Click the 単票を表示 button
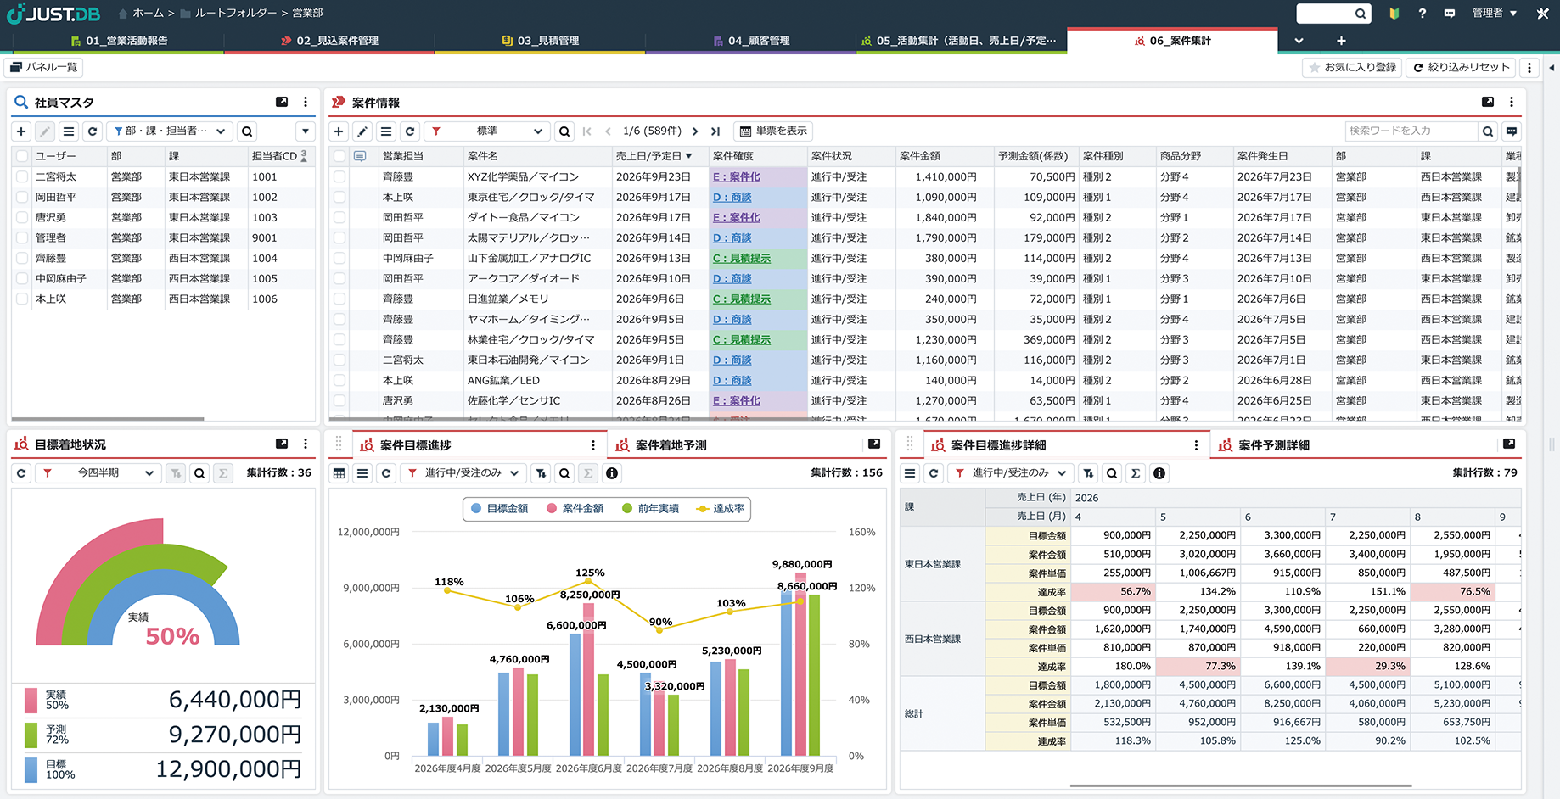Screen dimensions: 1560x799 point(773,131)
